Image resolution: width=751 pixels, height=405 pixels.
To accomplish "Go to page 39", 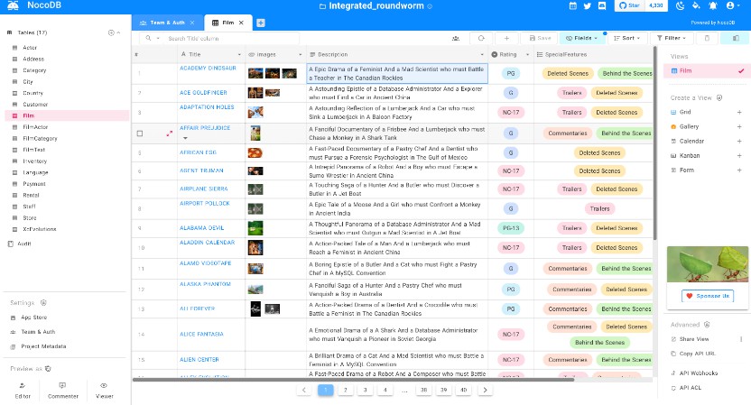I will click(443, 390).
